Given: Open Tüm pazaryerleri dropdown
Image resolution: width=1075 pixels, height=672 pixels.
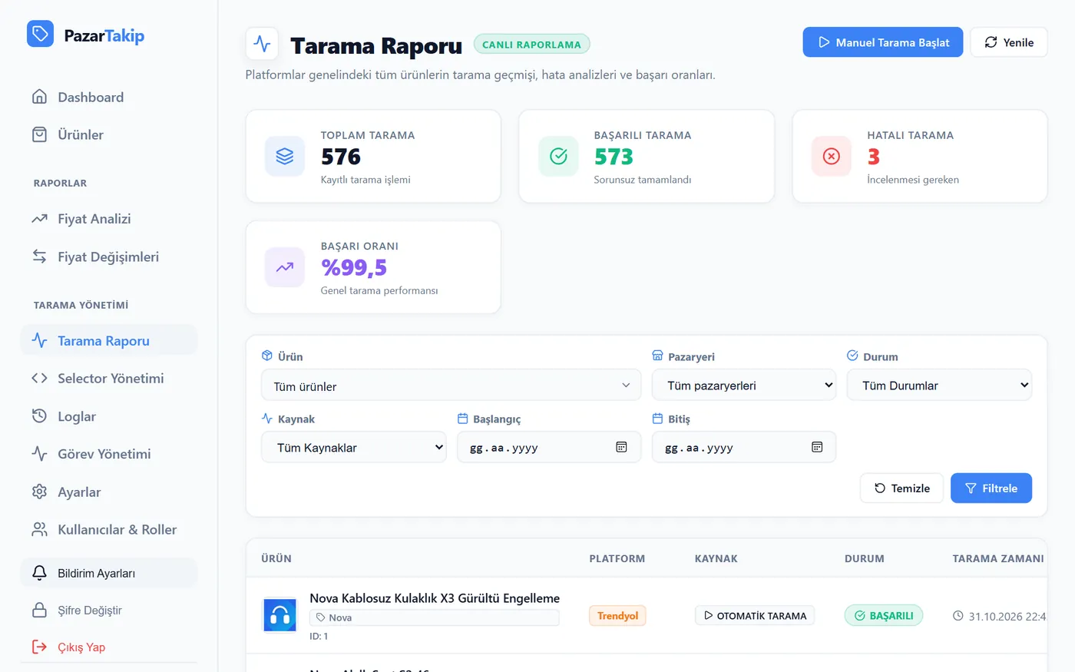Looking at the screenshot, I should [x=744, y=385].
